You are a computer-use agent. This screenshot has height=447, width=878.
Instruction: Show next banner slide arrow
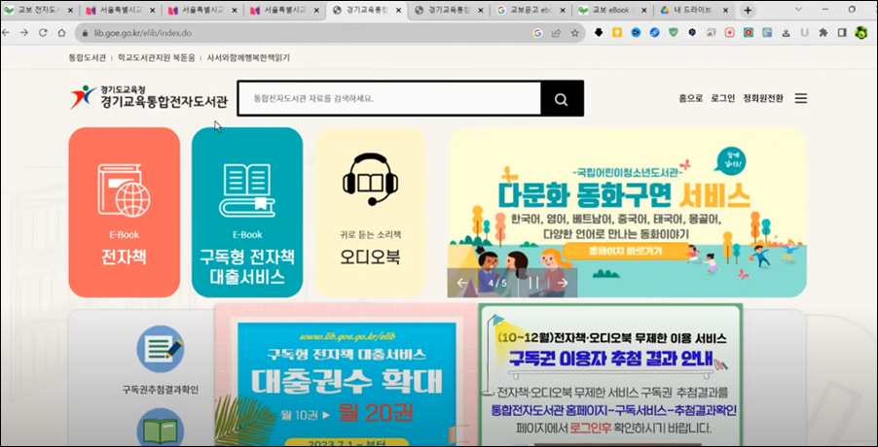(563, 283)
